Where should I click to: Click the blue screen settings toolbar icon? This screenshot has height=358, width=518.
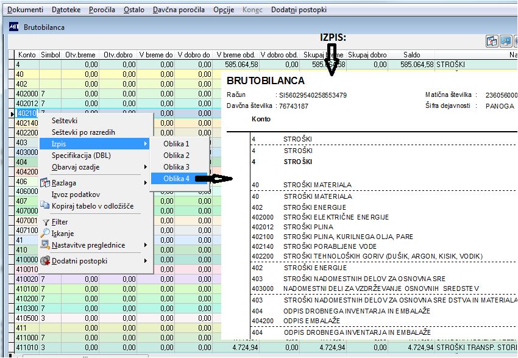click(506, 41)
